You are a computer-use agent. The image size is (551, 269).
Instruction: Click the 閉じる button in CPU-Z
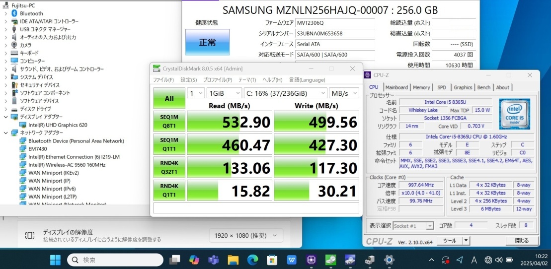(x=522, y=241)
